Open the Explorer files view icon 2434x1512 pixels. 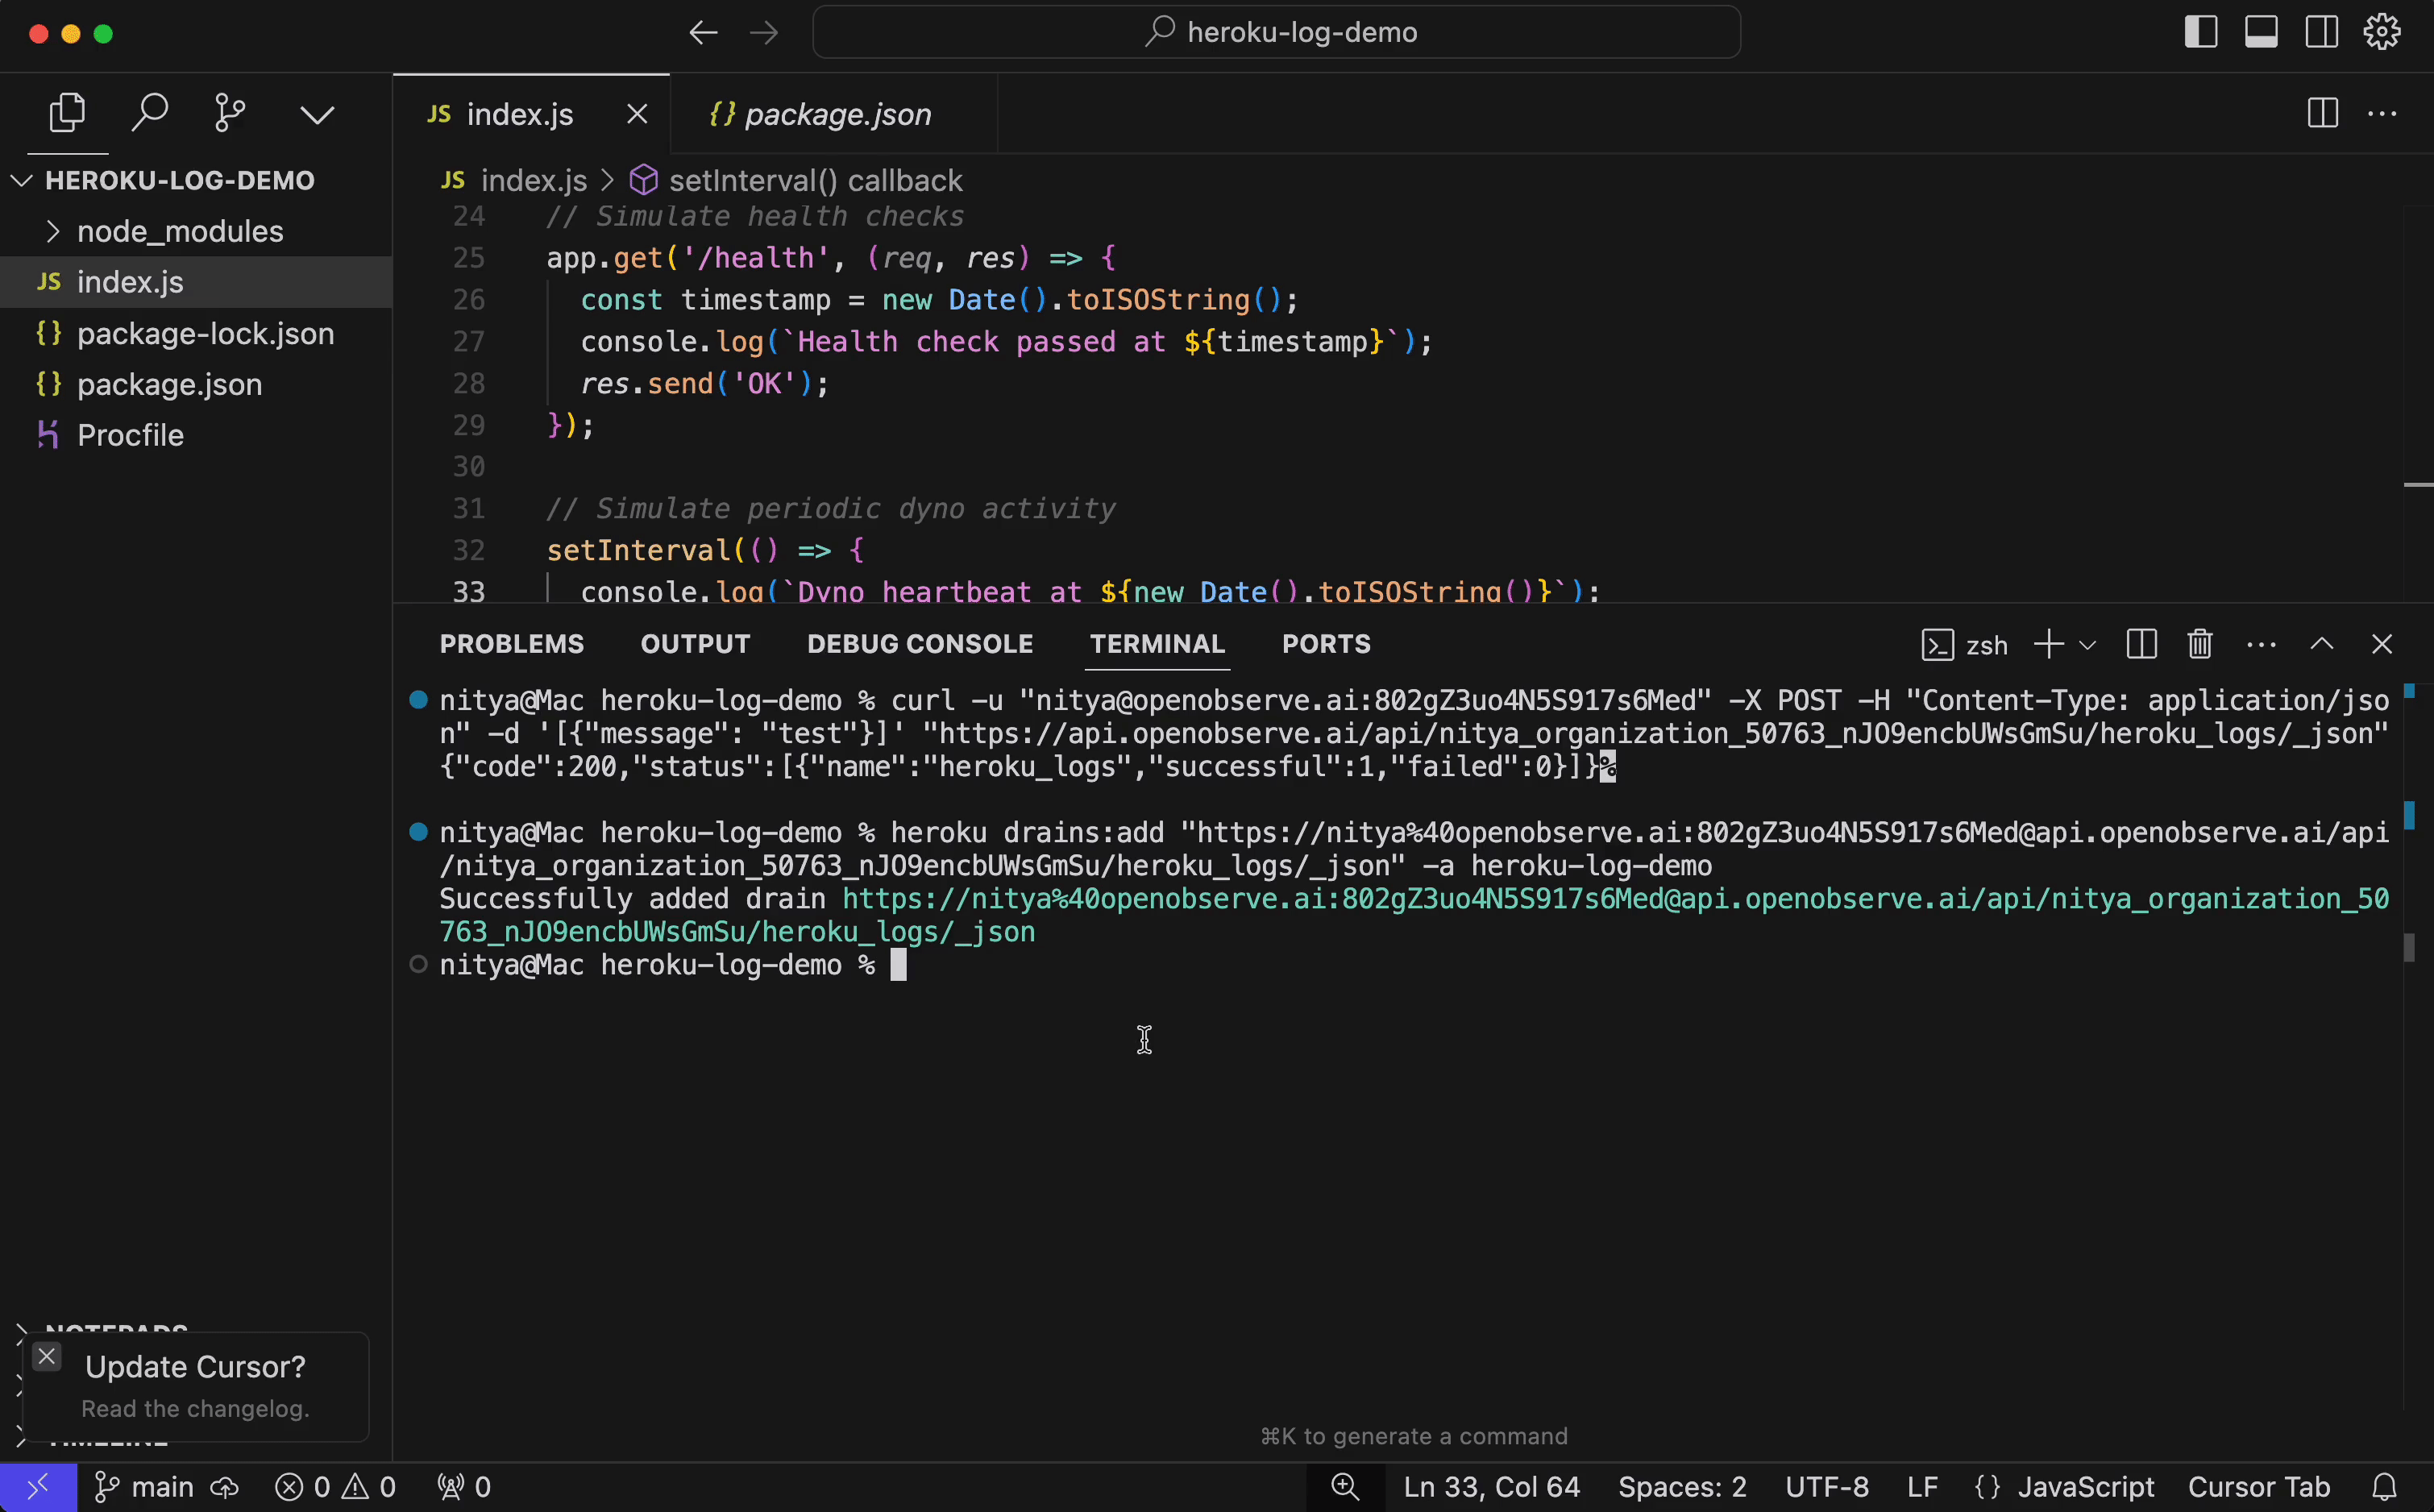point(67,113)
